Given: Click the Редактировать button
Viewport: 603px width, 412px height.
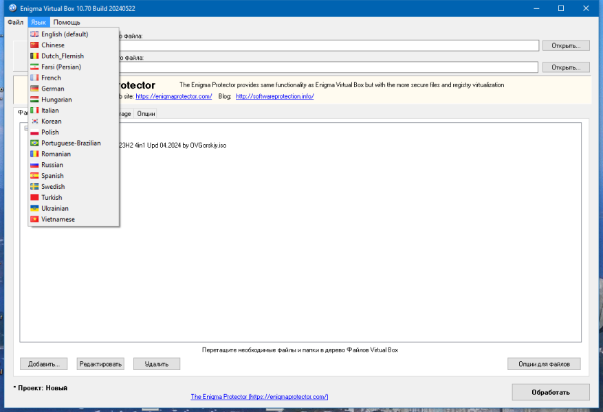Looking at the screenshot, I should [100, 364].
